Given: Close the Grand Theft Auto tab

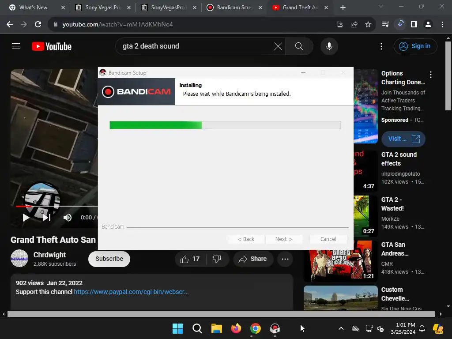Looking at the screenshot, I should [326, 8].
